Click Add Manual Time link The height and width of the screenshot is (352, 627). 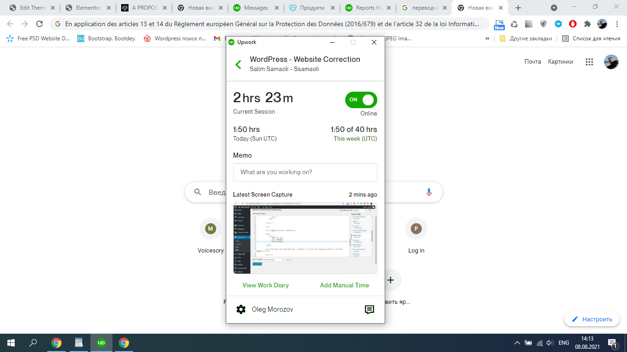(345, 285)
